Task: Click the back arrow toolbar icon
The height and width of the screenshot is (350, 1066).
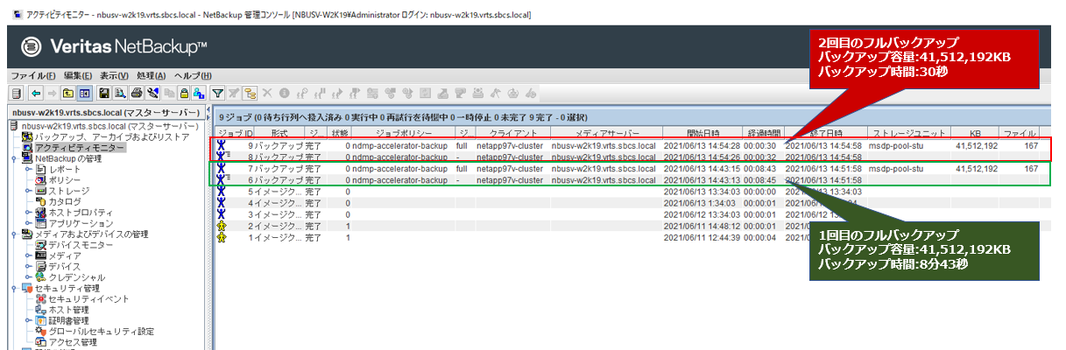Action: tap(36, 93)
